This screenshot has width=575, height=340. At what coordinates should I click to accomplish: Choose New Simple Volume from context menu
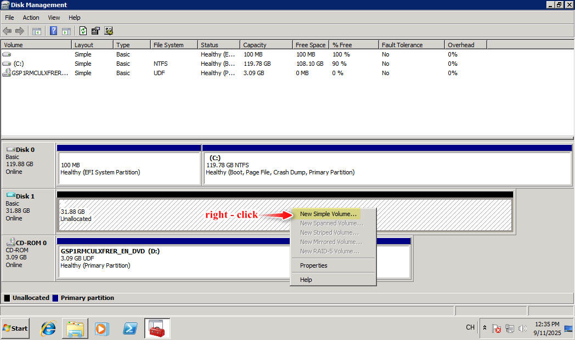(328, 214)
